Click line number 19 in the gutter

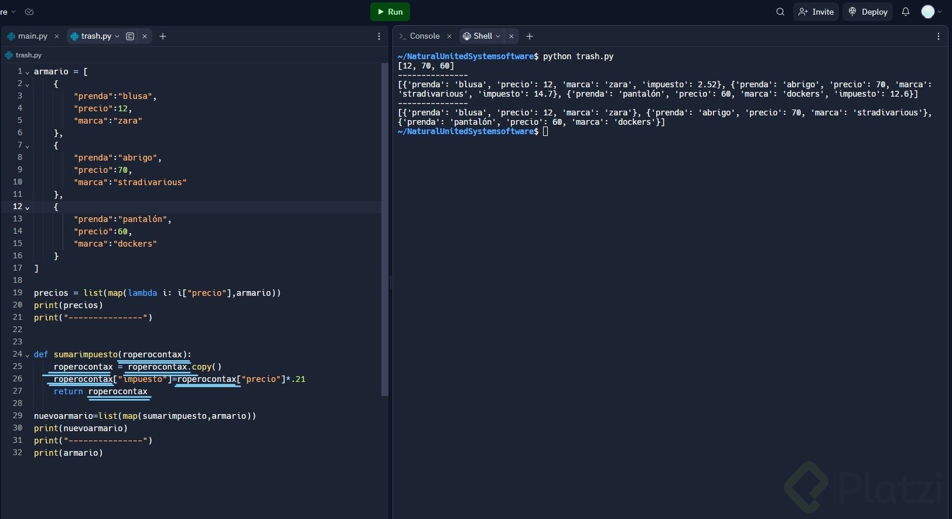(x=18, y=293)
